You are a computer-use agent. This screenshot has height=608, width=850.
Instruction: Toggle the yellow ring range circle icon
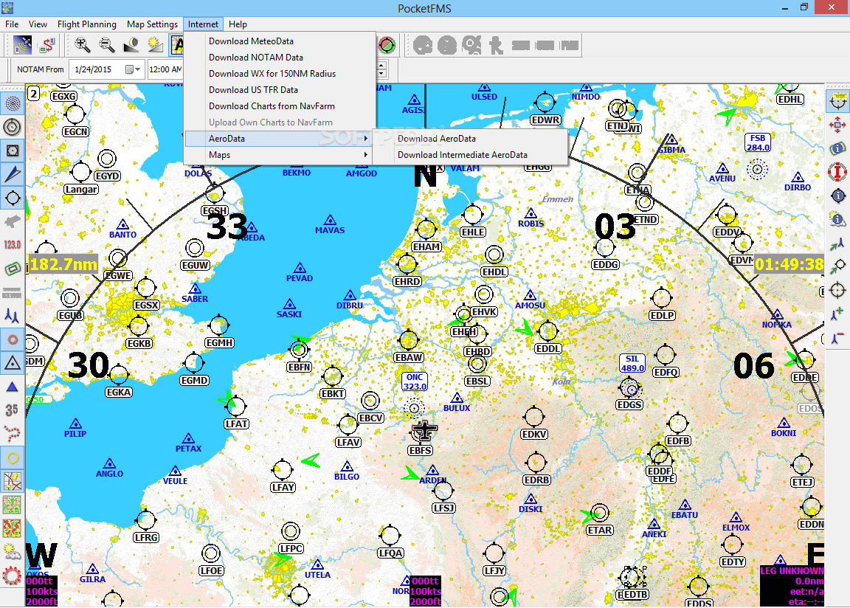pos(13,458)
